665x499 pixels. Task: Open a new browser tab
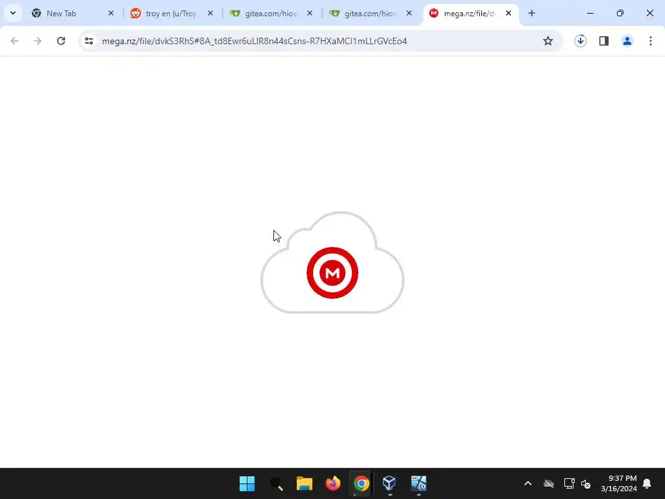coord(532,14)
